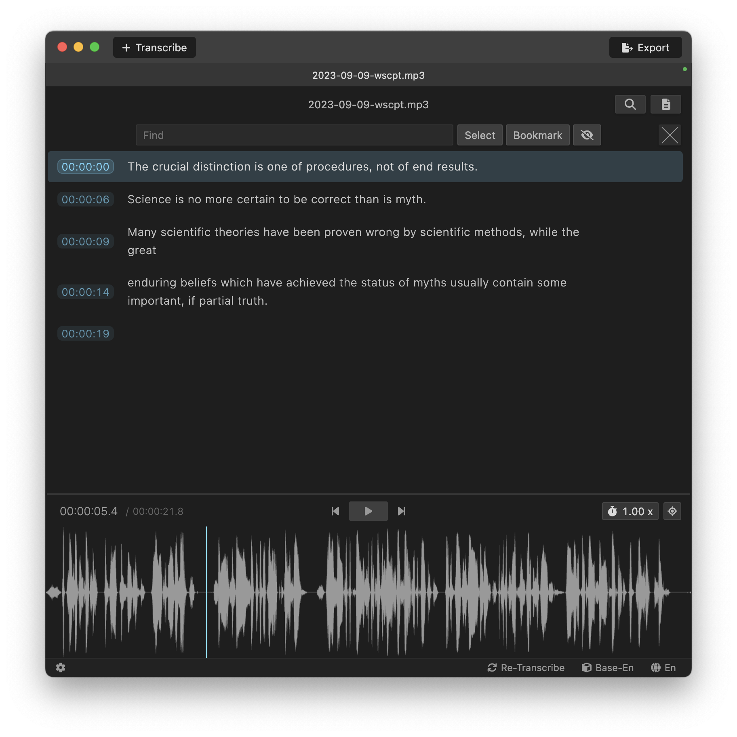This screenshot has height=737, width=737.
Task: Click the waveform at the playhead line
Action: tap(206, 592)
